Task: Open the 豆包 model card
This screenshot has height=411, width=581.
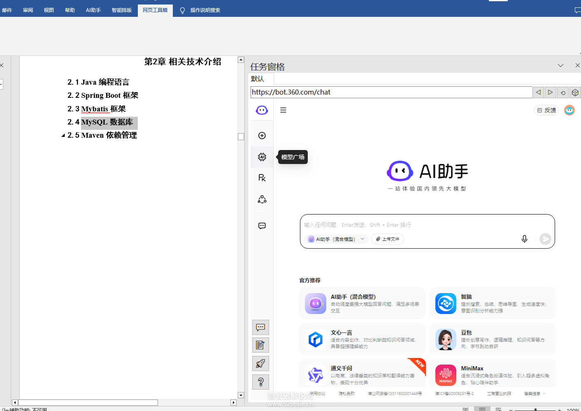Action: [x=493, y=339]
